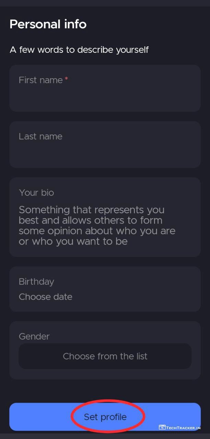
Task: Tap the bio placeholder description text
Action: tap(97, 225)
